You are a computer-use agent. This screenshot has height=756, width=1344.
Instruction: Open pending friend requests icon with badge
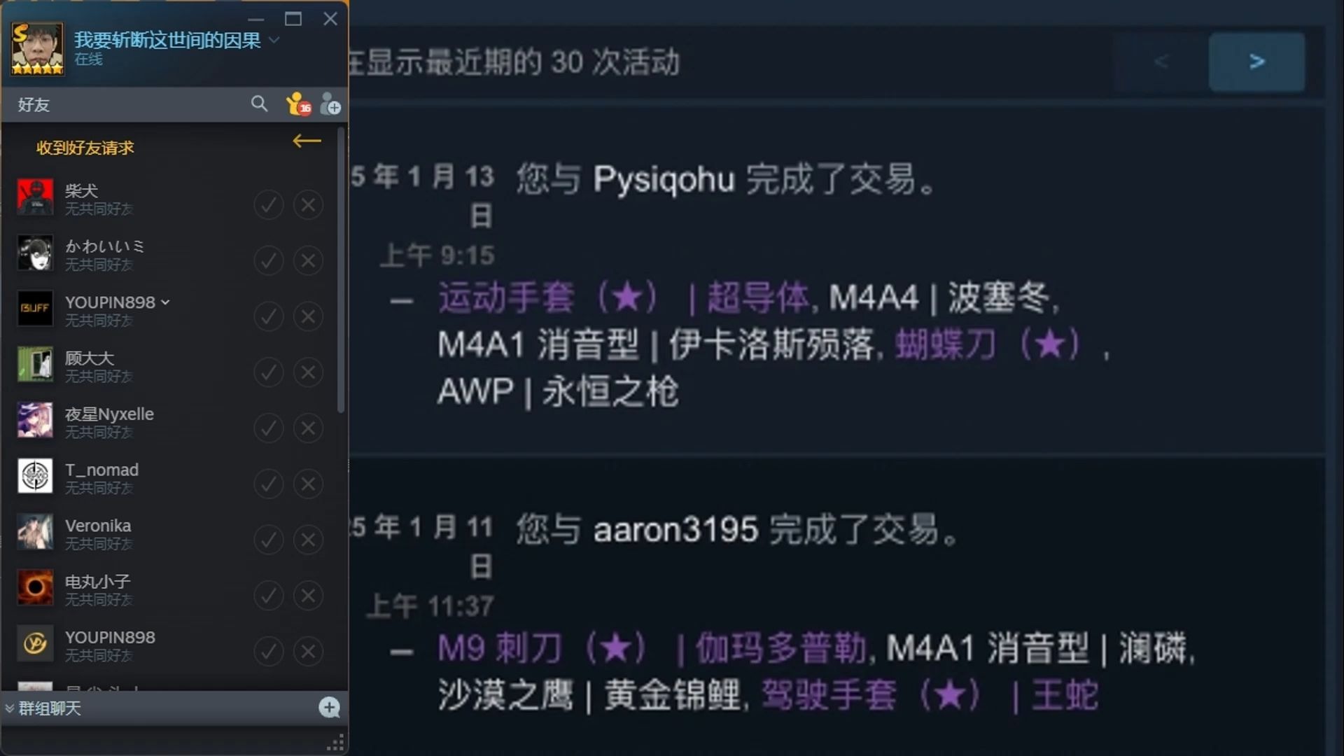299,104
